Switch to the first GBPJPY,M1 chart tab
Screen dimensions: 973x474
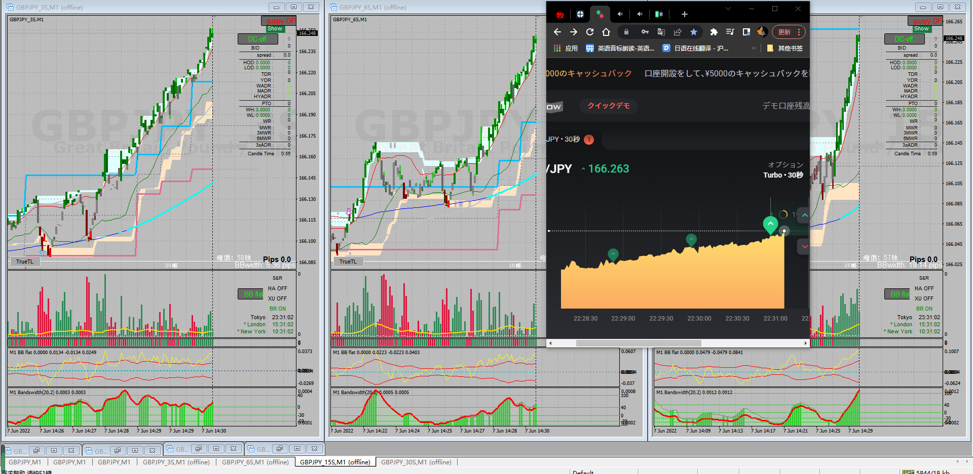coord(25,462)
